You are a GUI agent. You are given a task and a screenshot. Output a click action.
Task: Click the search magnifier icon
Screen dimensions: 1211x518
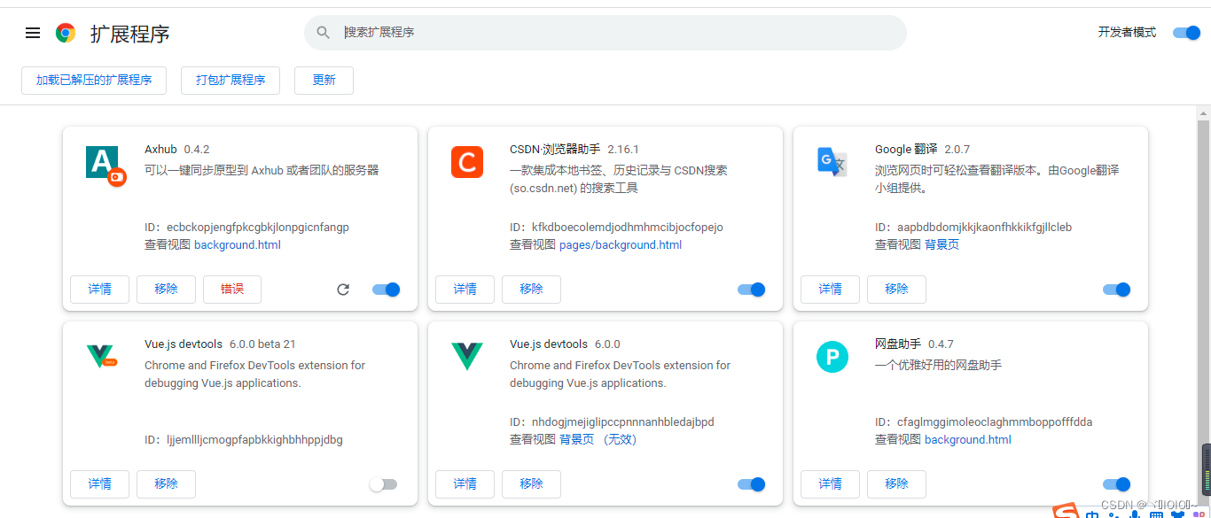(x=324, y=33)
